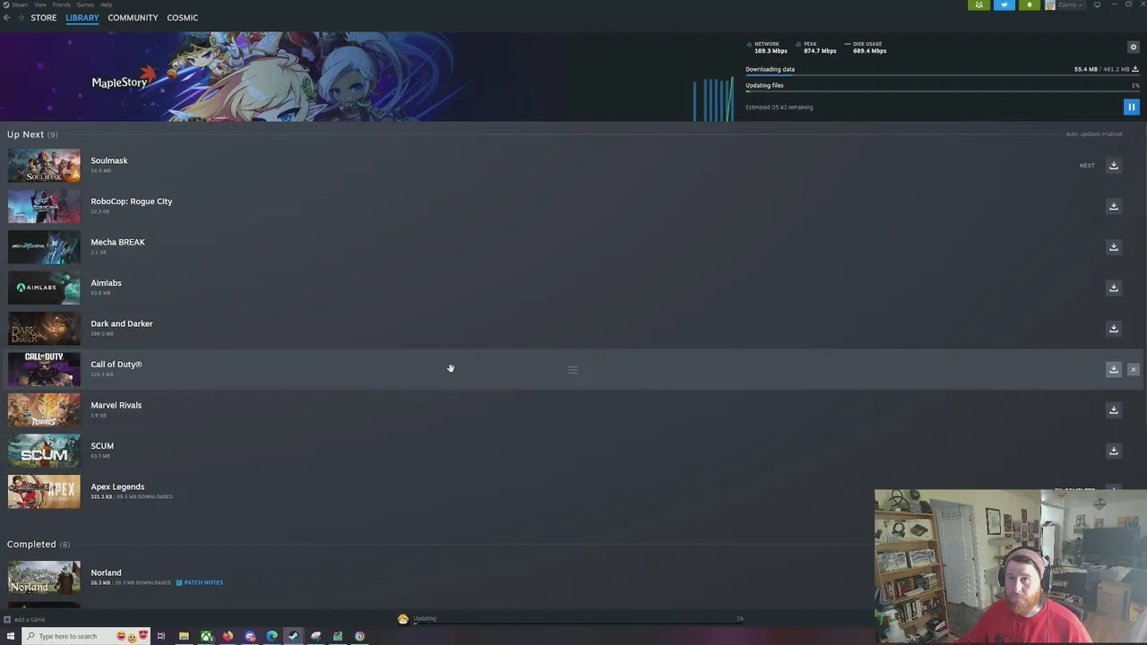Screen dimensions: 1147x645
Task: Open Norland PATCH NOTES link
Action: 199,582
